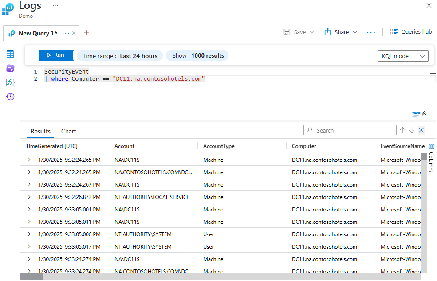Click the Share button

[x=337, y=32]
